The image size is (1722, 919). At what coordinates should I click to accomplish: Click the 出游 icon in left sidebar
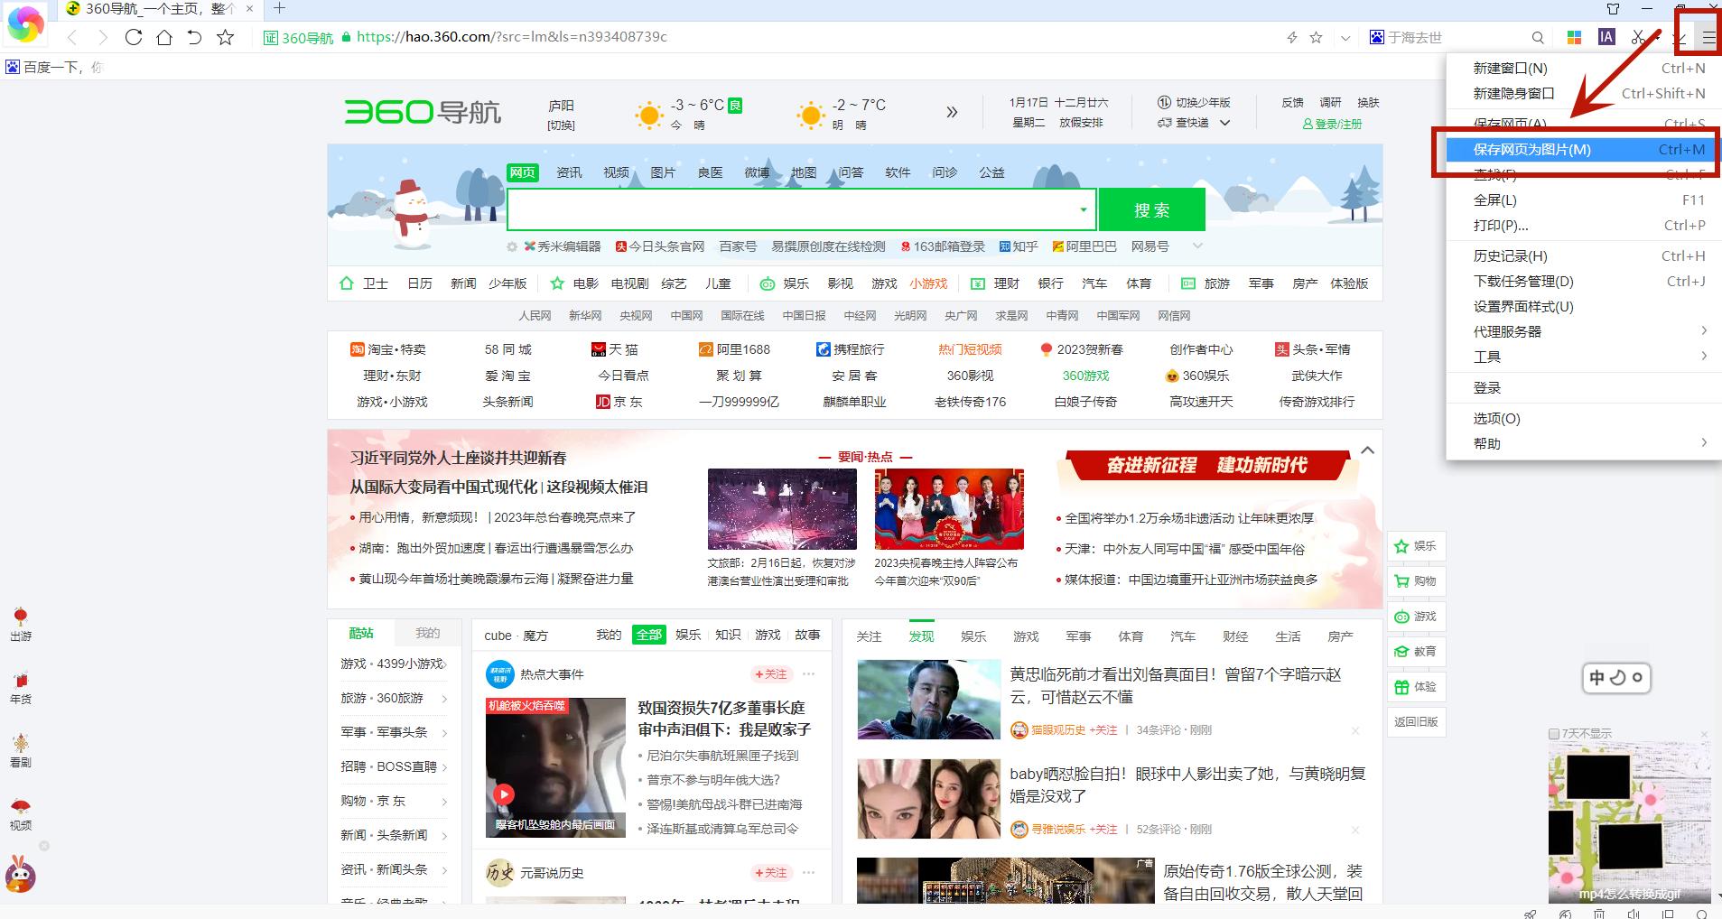click(21, 625)
